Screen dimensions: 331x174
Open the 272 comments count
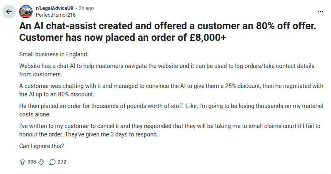pyautogui.click(x=62, y=161)
